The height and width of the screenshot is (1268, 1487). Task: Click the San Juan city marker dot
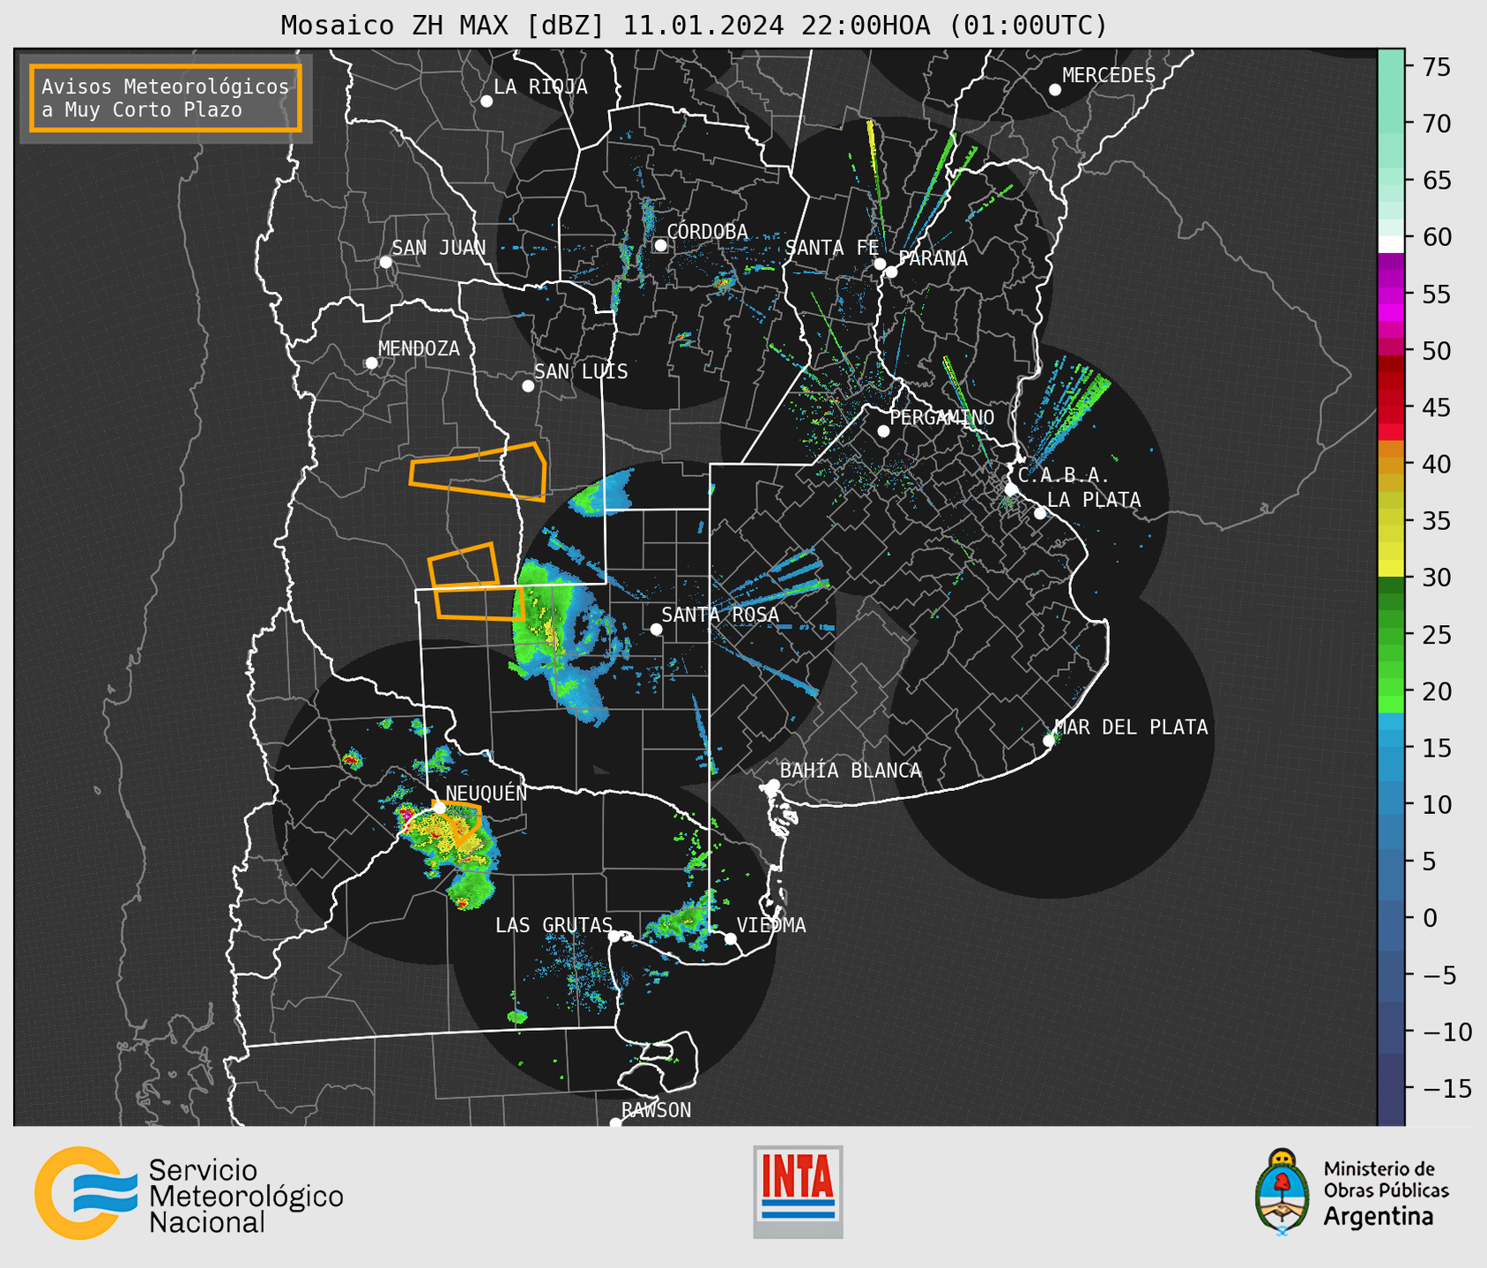click(x=385, y=262)
